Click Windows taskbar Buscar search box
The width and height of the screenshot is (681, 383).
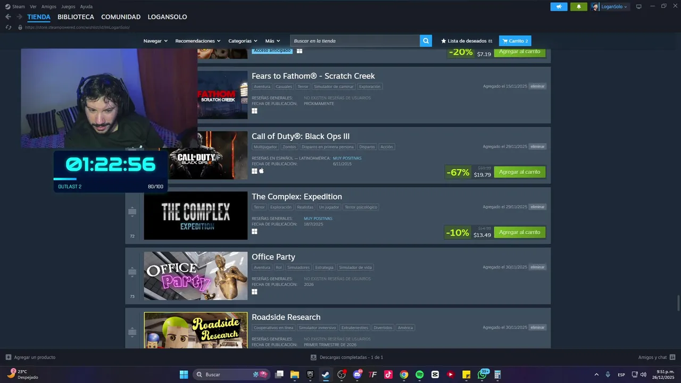coord(230,374)
